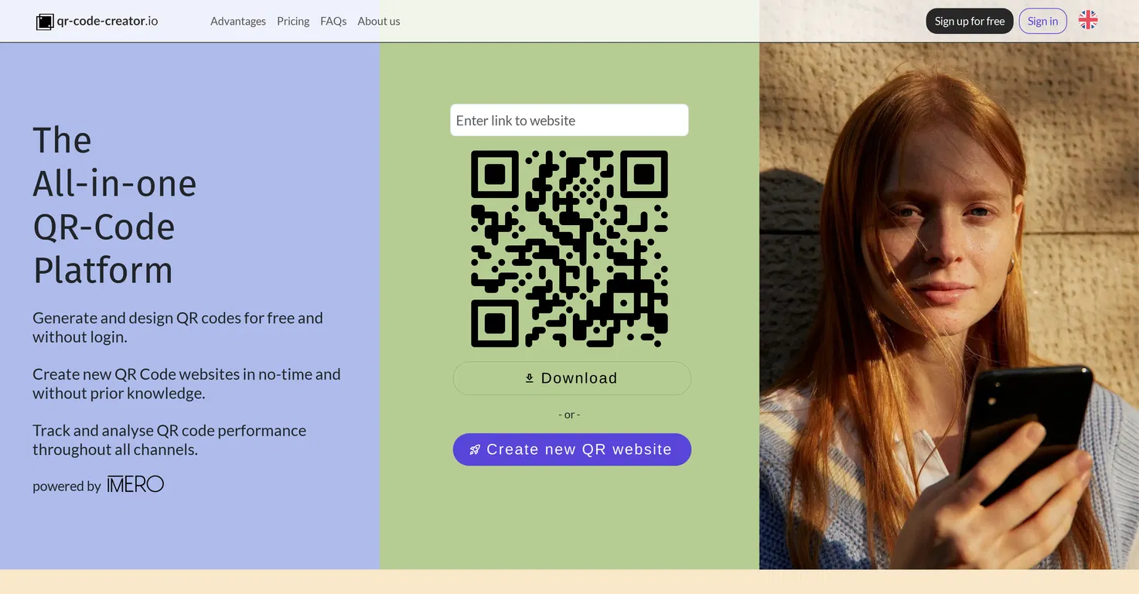Click the qr-code-creator.io site name
Image resolution: width=1139 pixels, height=594 pixels.
click(107, 21)
